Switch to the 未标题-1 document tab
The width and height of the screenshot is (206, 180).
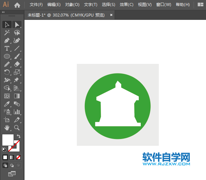(66, 15)
